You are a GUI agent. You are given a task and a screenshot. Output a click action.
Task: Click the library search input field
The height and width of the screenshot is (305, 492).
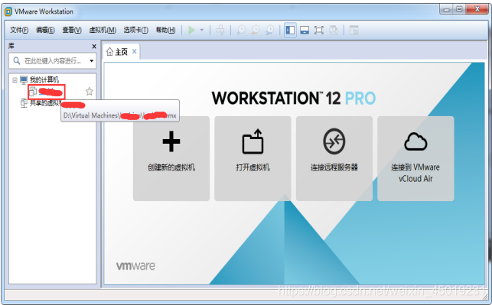pos(52,61)
